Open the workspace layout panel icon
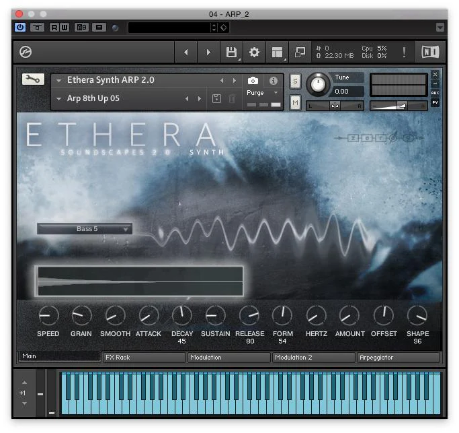Viewport: 459px width, 433px height. (x=277, y=53)
